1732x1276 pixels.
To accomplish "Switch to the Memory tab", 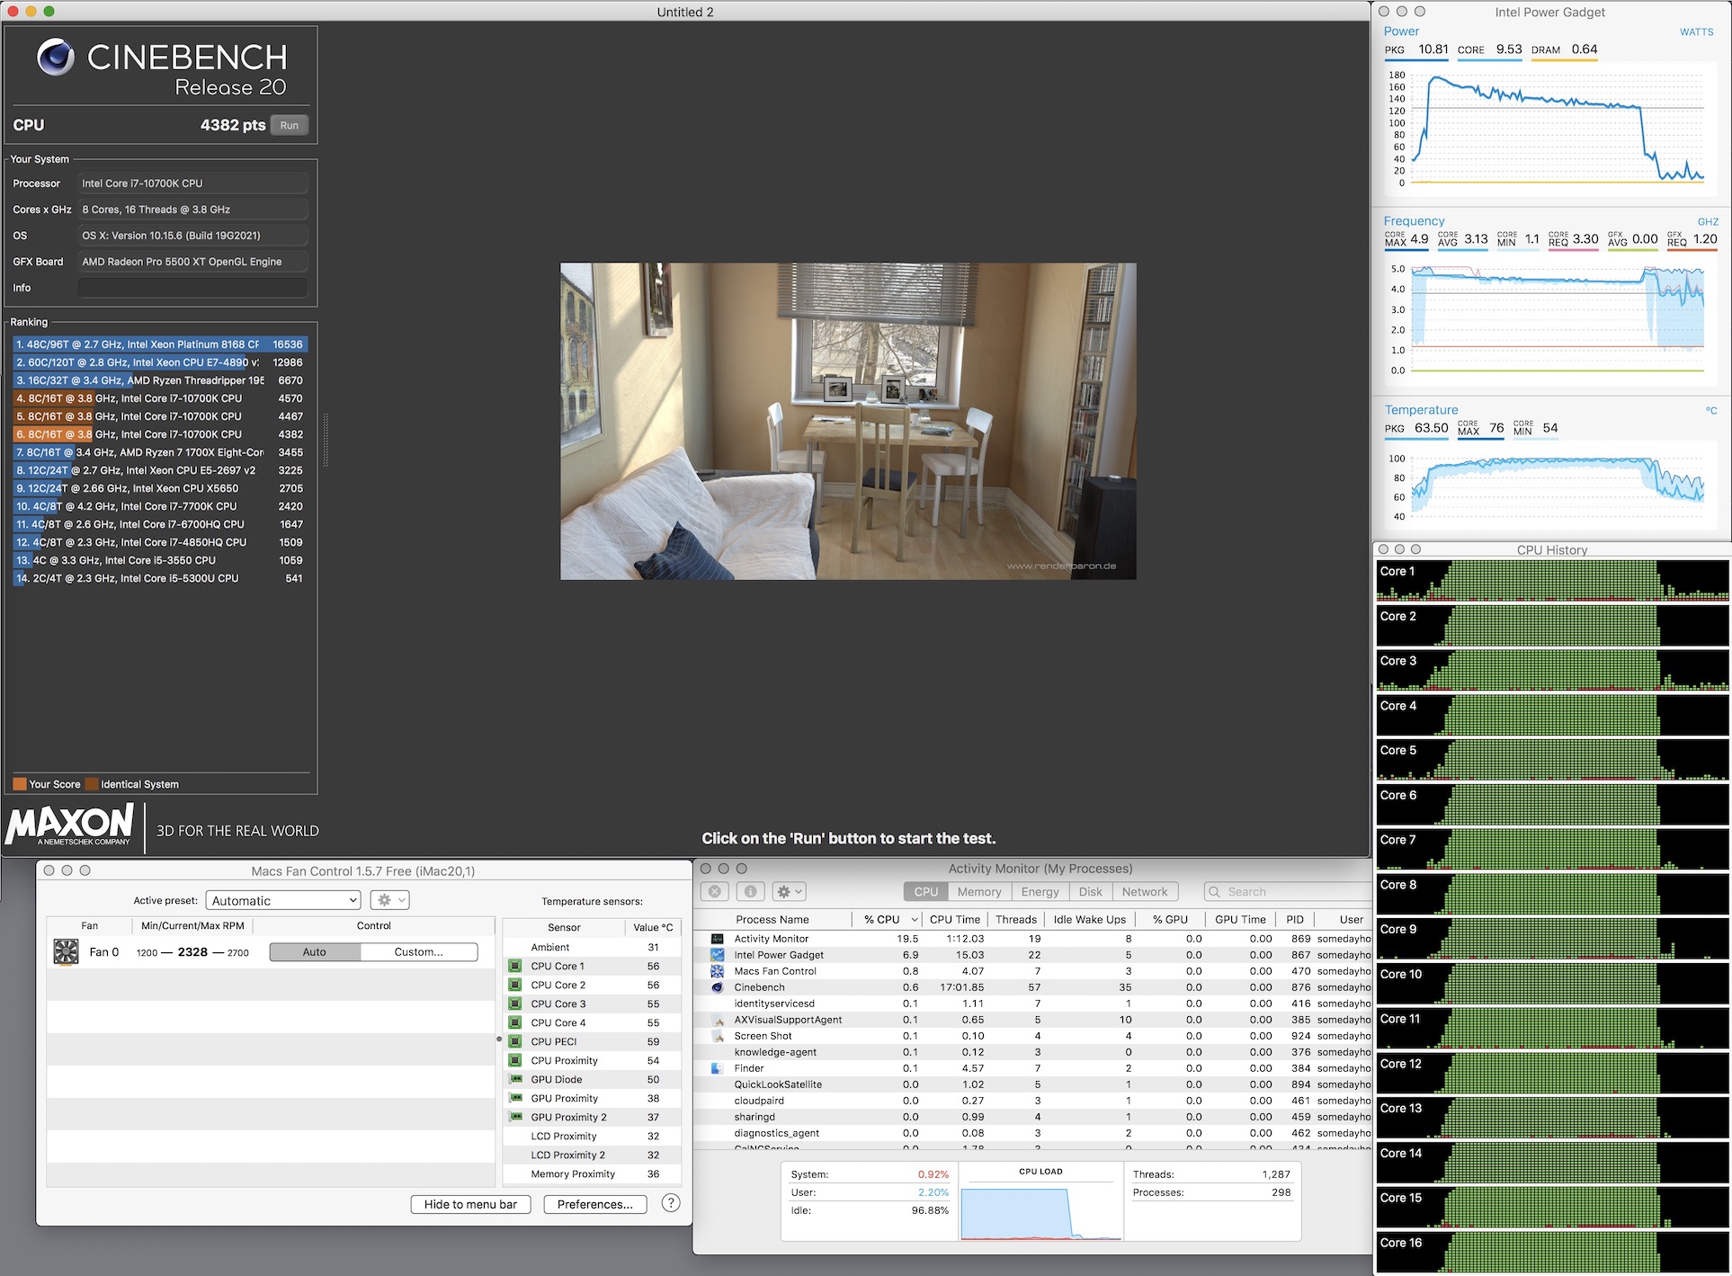I will coord(978,891).
